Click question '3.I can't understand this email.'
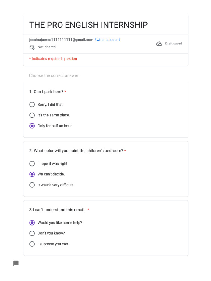The width and height of the screenshot is (211, 281). (57, 210)
